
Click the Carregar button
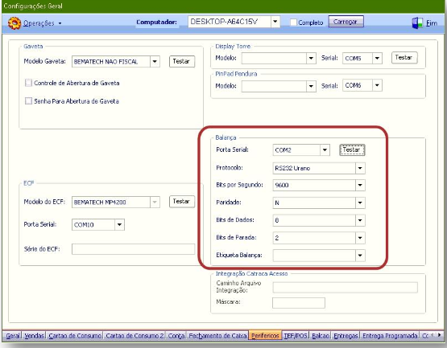[346, 22]
